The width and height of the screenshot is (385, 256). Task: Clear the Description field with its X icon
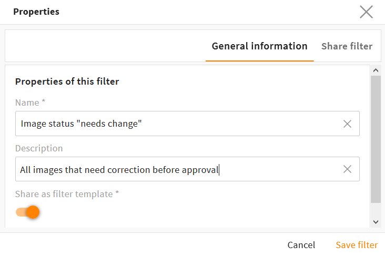[347, 169]
